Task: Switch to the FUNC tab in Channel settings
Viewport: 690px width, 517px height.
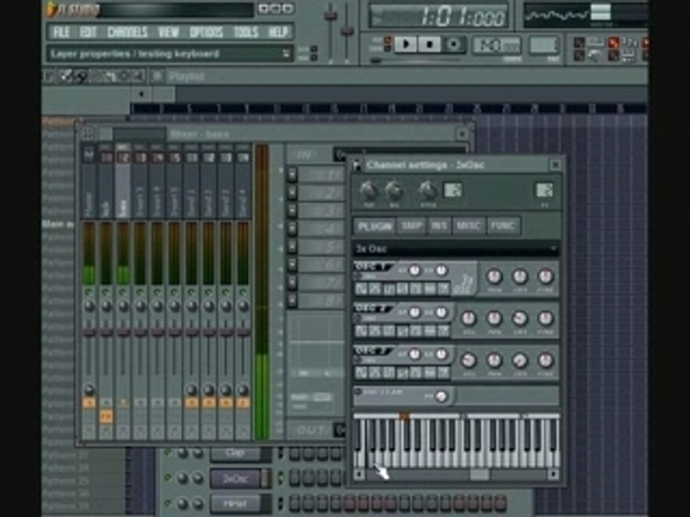Action: pos(503,226)
